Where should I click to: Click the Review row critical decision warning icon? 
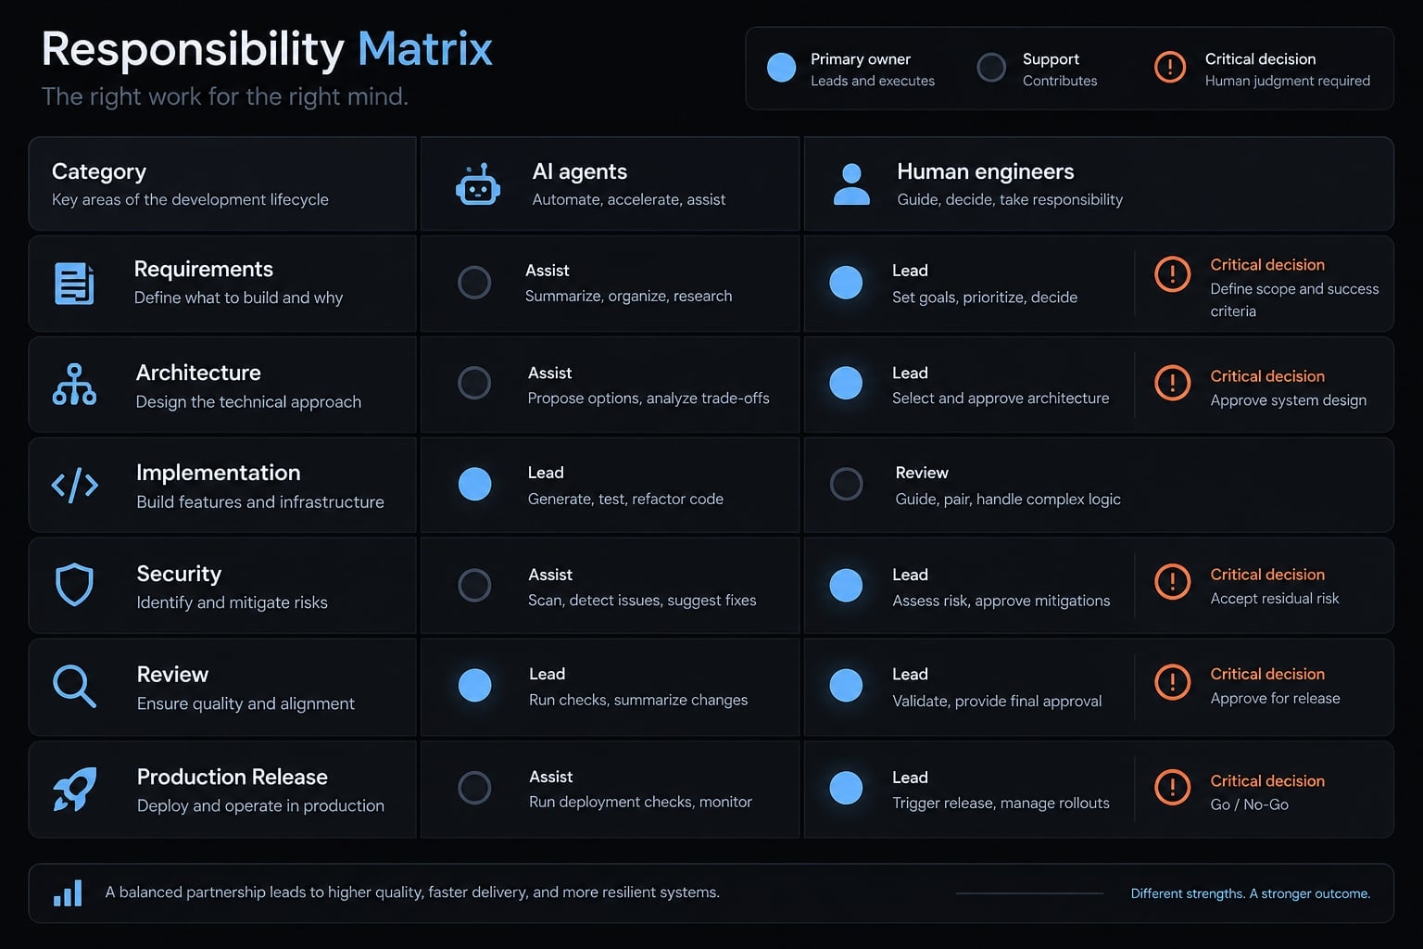point(1173,682)
